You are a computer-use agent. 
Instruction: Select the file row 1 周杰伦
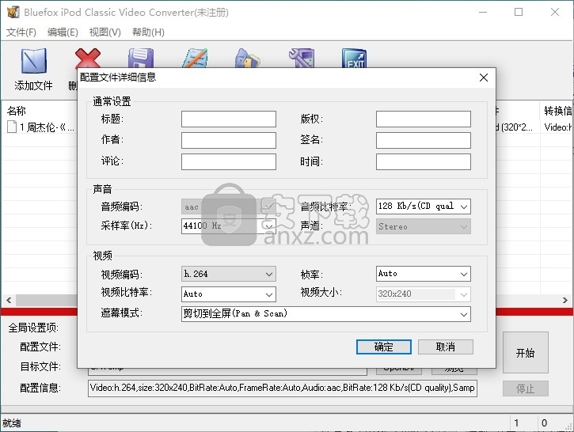(40, 127)
